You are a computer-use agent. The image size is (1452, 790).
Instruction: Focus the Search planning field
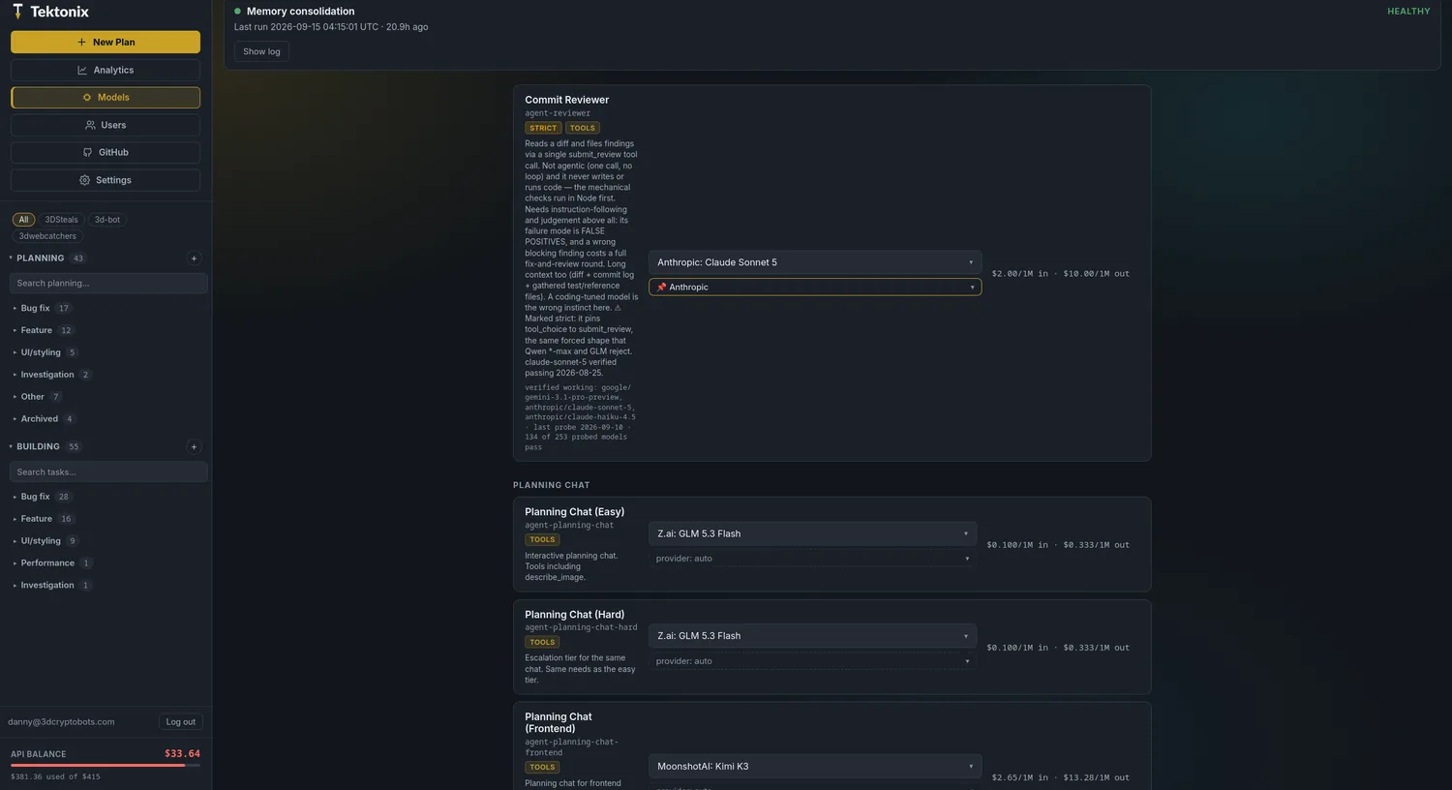108,283
